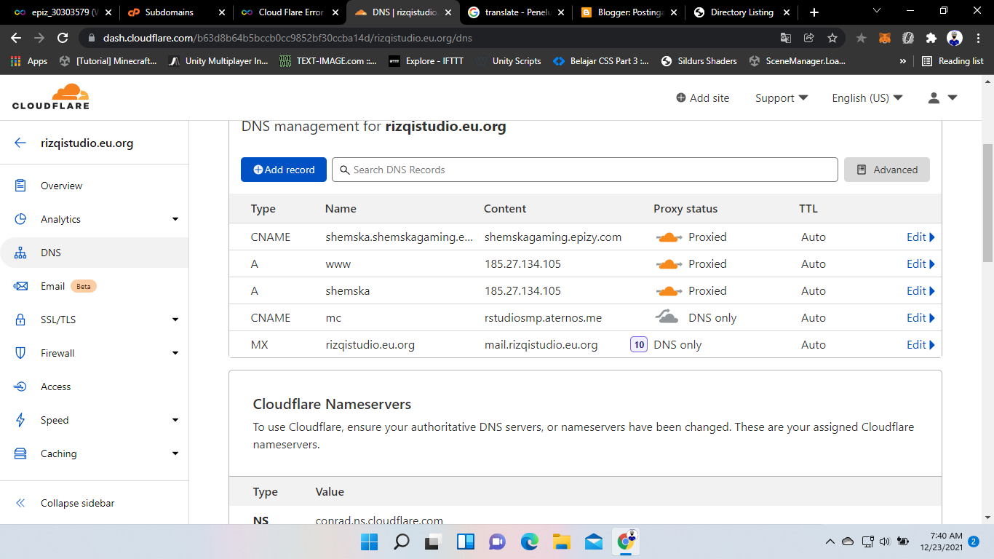Switch to the Directory Listing tab
Image resolution: width=994 pixels, height=559 pixels.
[743, 12]
